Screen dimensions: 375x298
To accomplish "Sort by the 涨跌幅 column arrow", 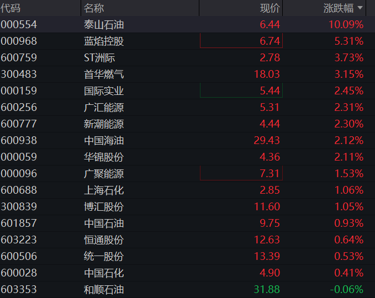I will [360, 8].
